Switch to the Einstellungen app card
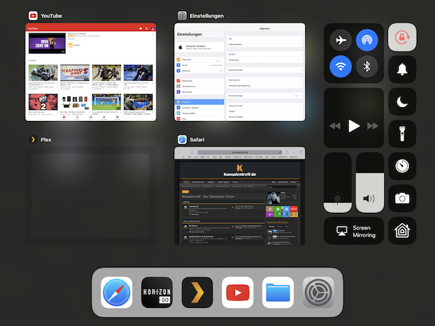Image resolution: width=435 pixels, height=326 pixels. (240, 72)
